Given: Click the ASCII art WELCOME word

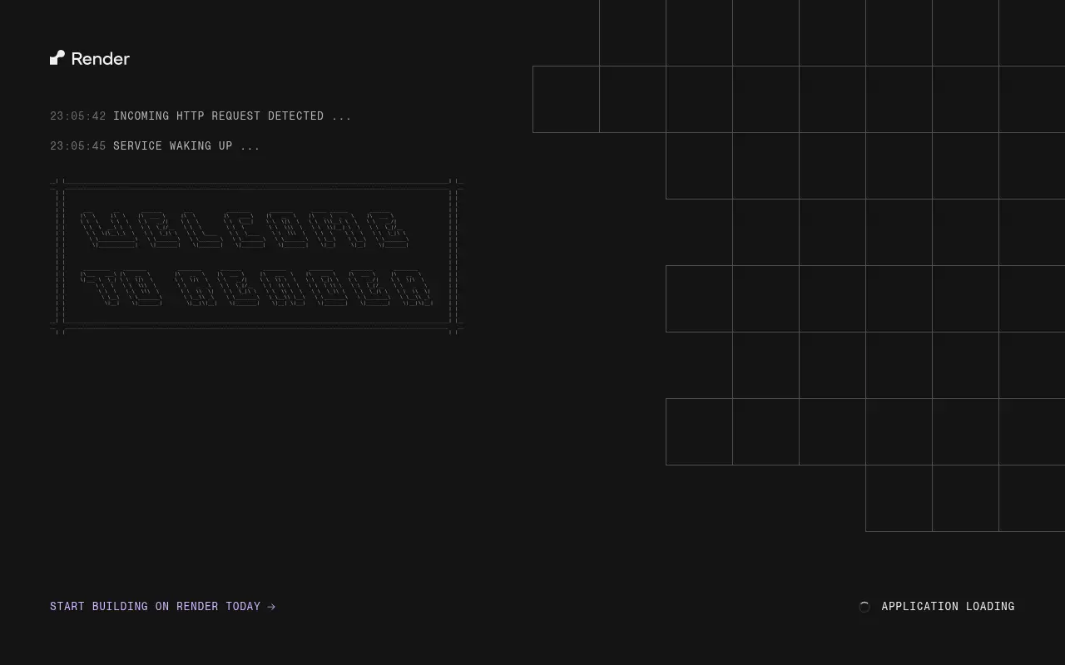Looking at the screenshot, I should pos(244,229).
